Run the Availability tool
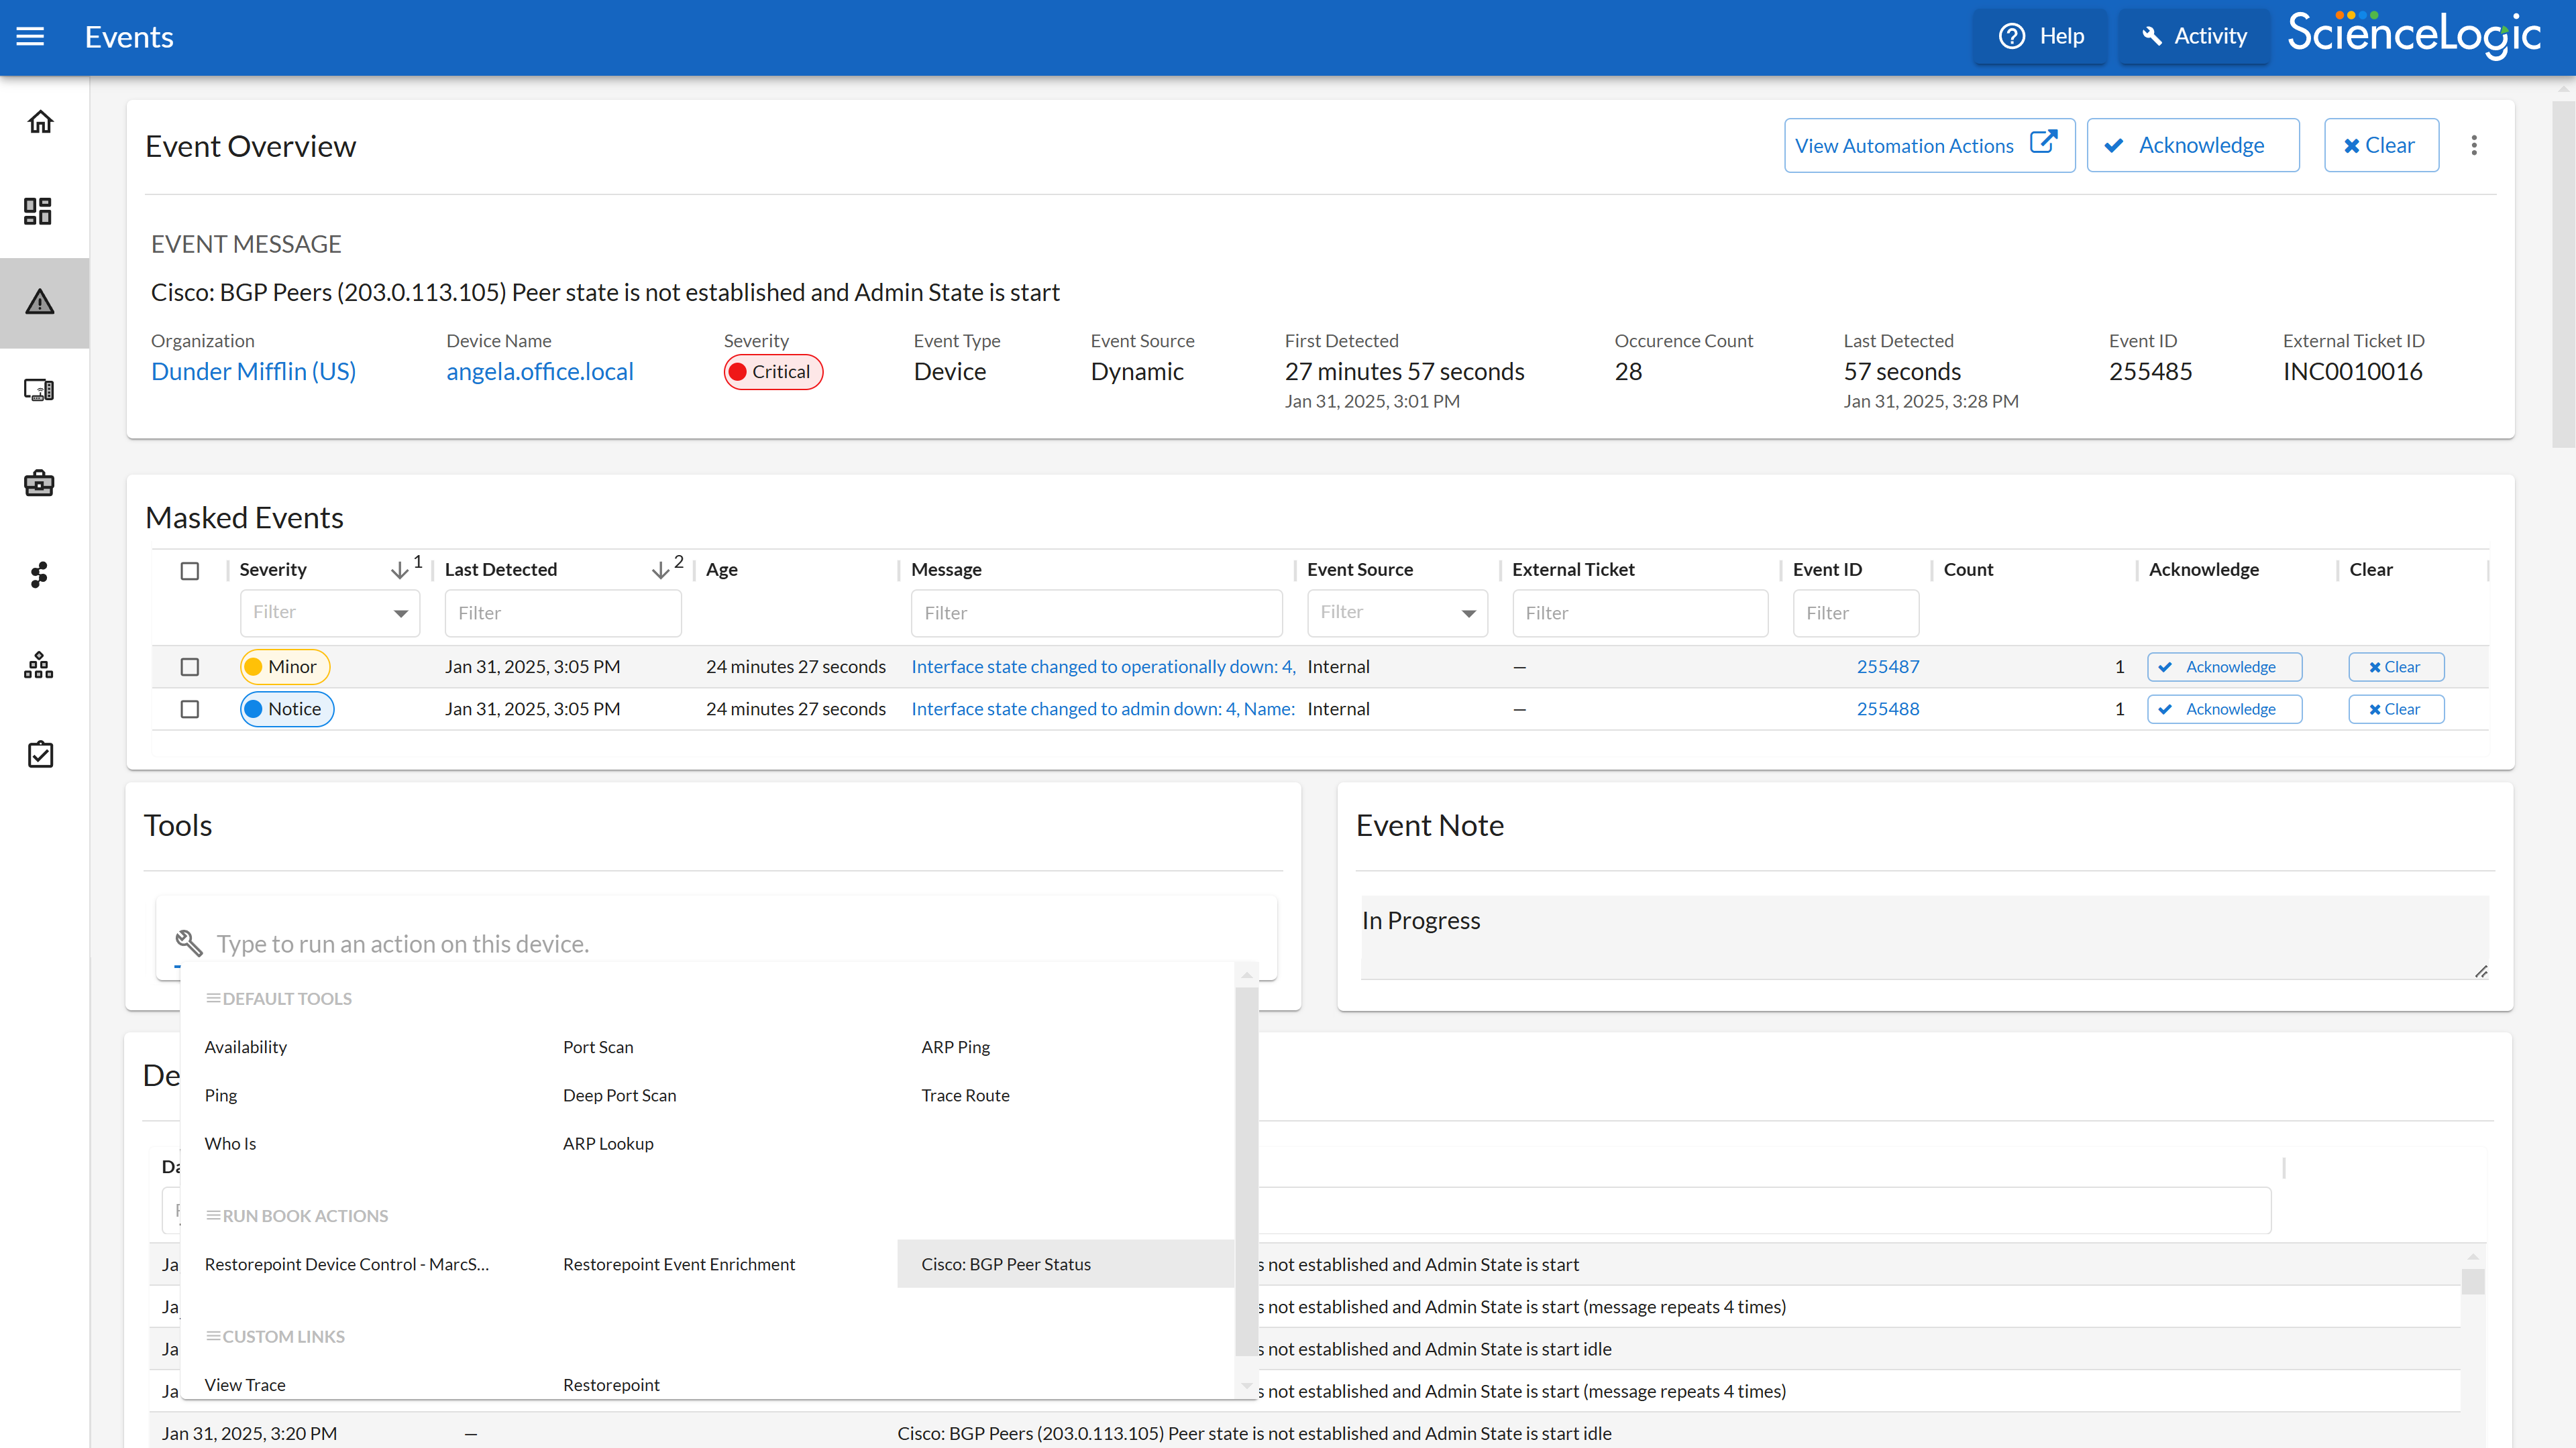 click(246, 1046)
